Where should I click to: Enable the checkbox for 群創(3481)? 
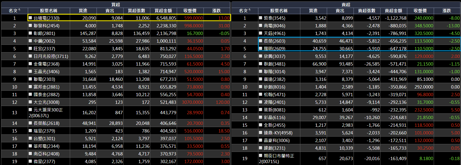[261, 64]
